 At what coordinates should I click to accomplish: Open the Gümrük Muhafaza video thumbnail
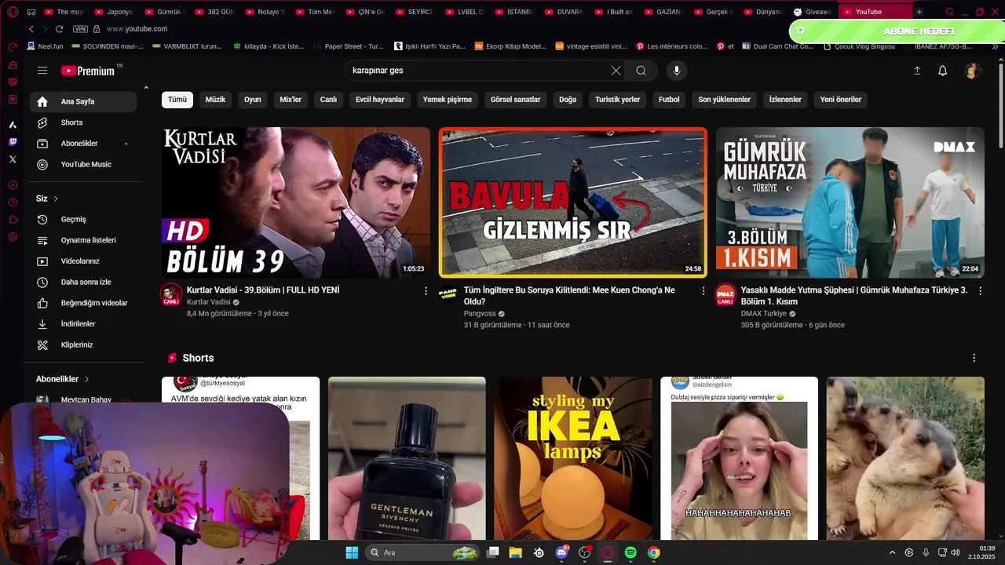(x=850, y=202)
